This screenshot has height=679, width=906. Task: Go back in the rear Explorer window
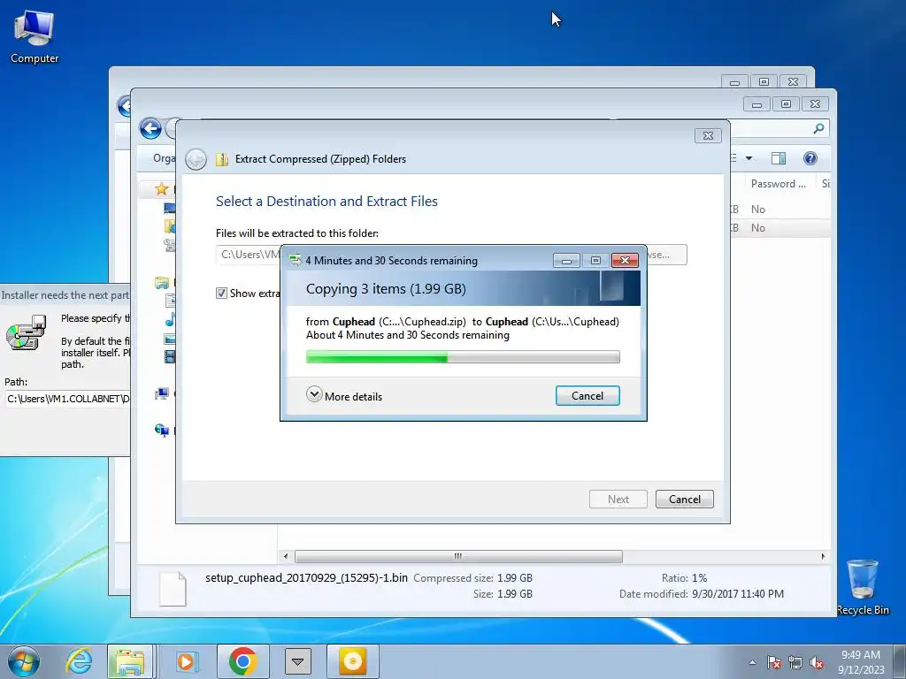coord(124,106)
